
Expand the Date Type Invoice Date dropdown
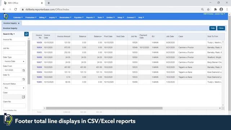coord(14,61)
